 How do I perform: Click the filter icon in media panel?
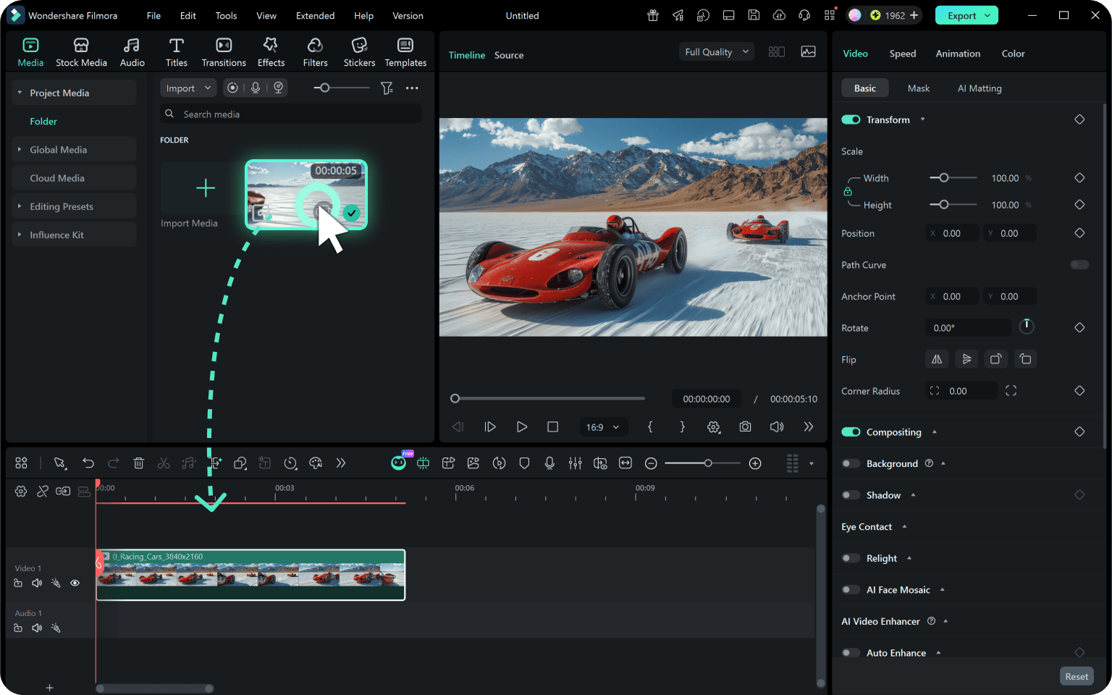tap(387, 88)
